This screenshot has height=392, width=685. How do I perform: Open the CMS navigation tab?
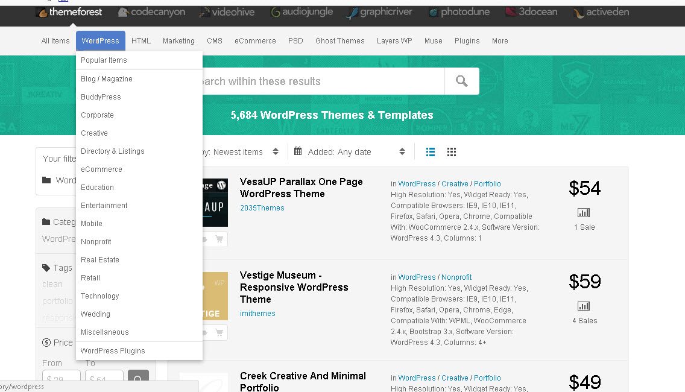215,40
